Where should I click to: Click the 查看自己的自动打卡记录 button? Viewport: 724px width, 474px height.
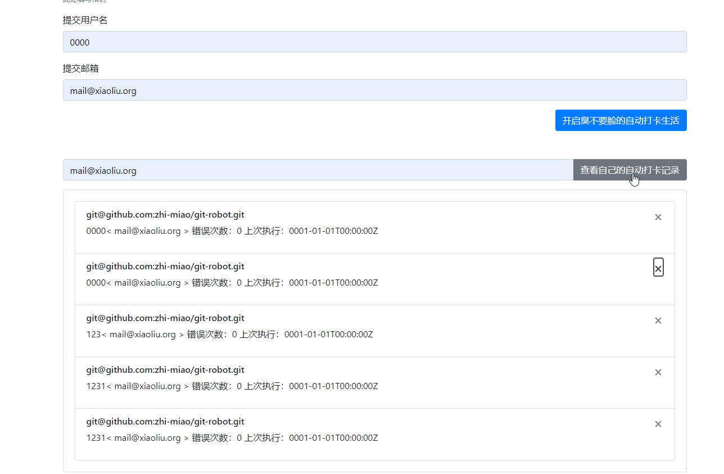click(x=630, y=170)
